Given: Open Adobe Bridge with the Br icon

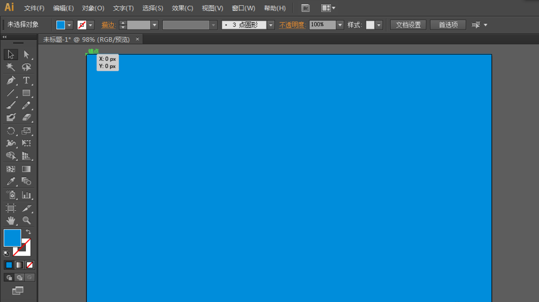Looking at the screenshot, I should point(305,8).
